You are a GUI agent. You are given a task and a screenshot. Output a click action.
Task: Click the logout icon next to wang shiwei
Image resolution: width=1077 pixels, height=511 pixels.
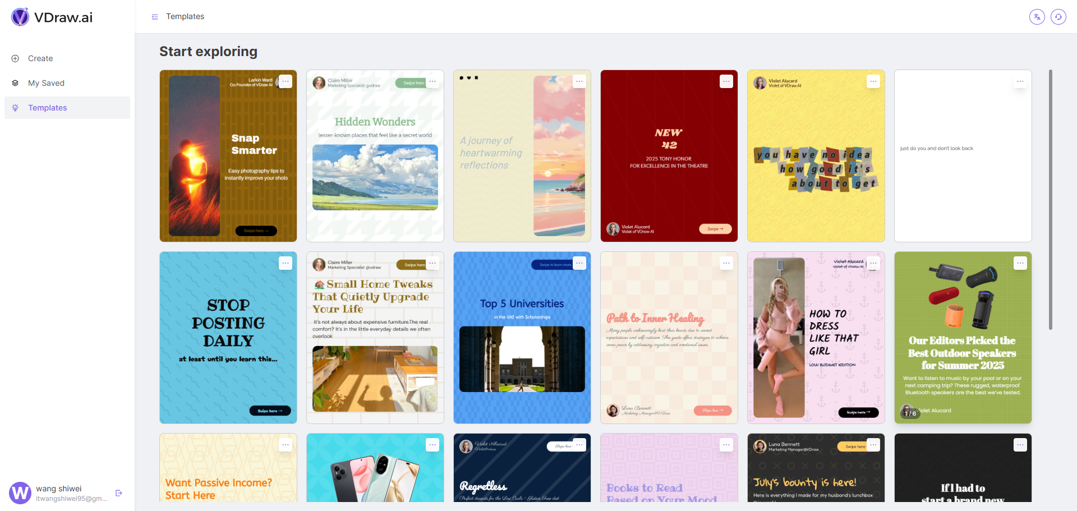[x=119, y=493]
